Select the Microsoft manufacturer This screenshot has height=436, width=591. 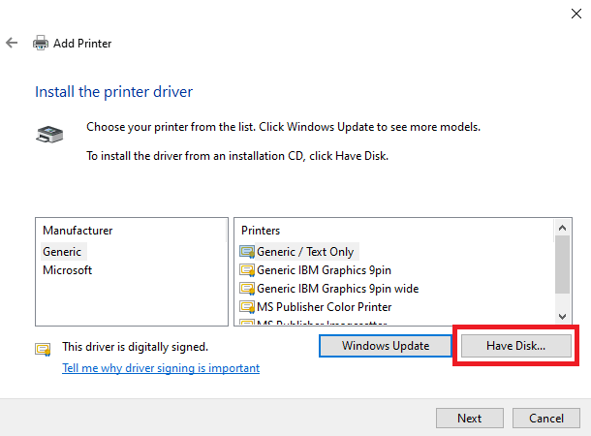(68, 270)
